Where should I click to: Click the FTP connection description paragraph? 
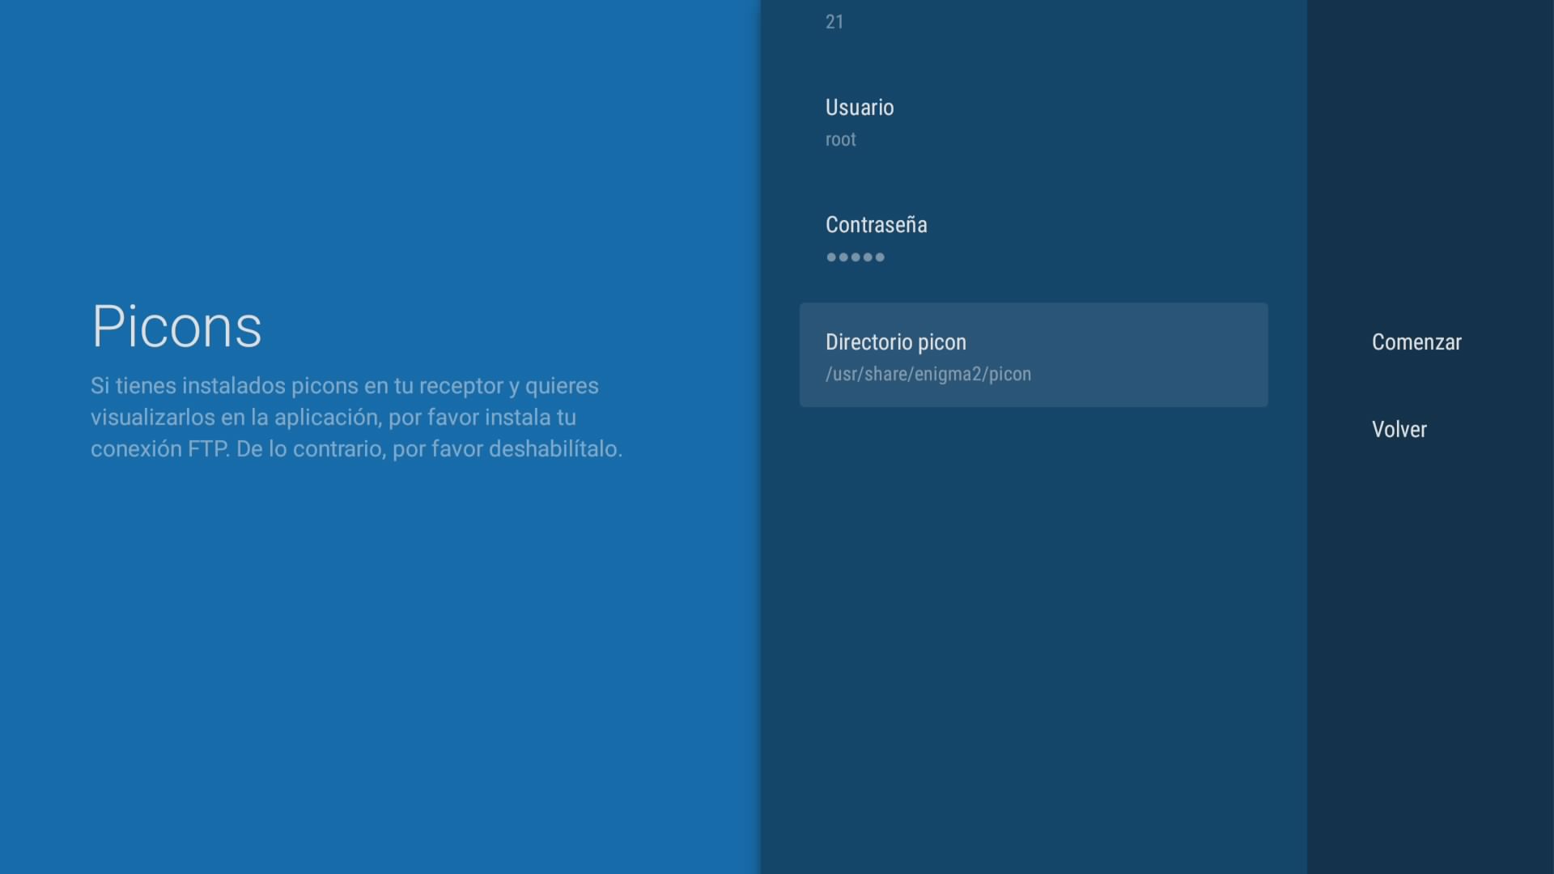click(x=356, y=417)
